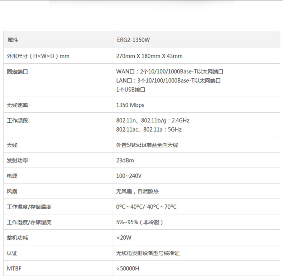The image size is (283, 278).
Task: Select the >50000H MTBF value
Action: point(128,268)
